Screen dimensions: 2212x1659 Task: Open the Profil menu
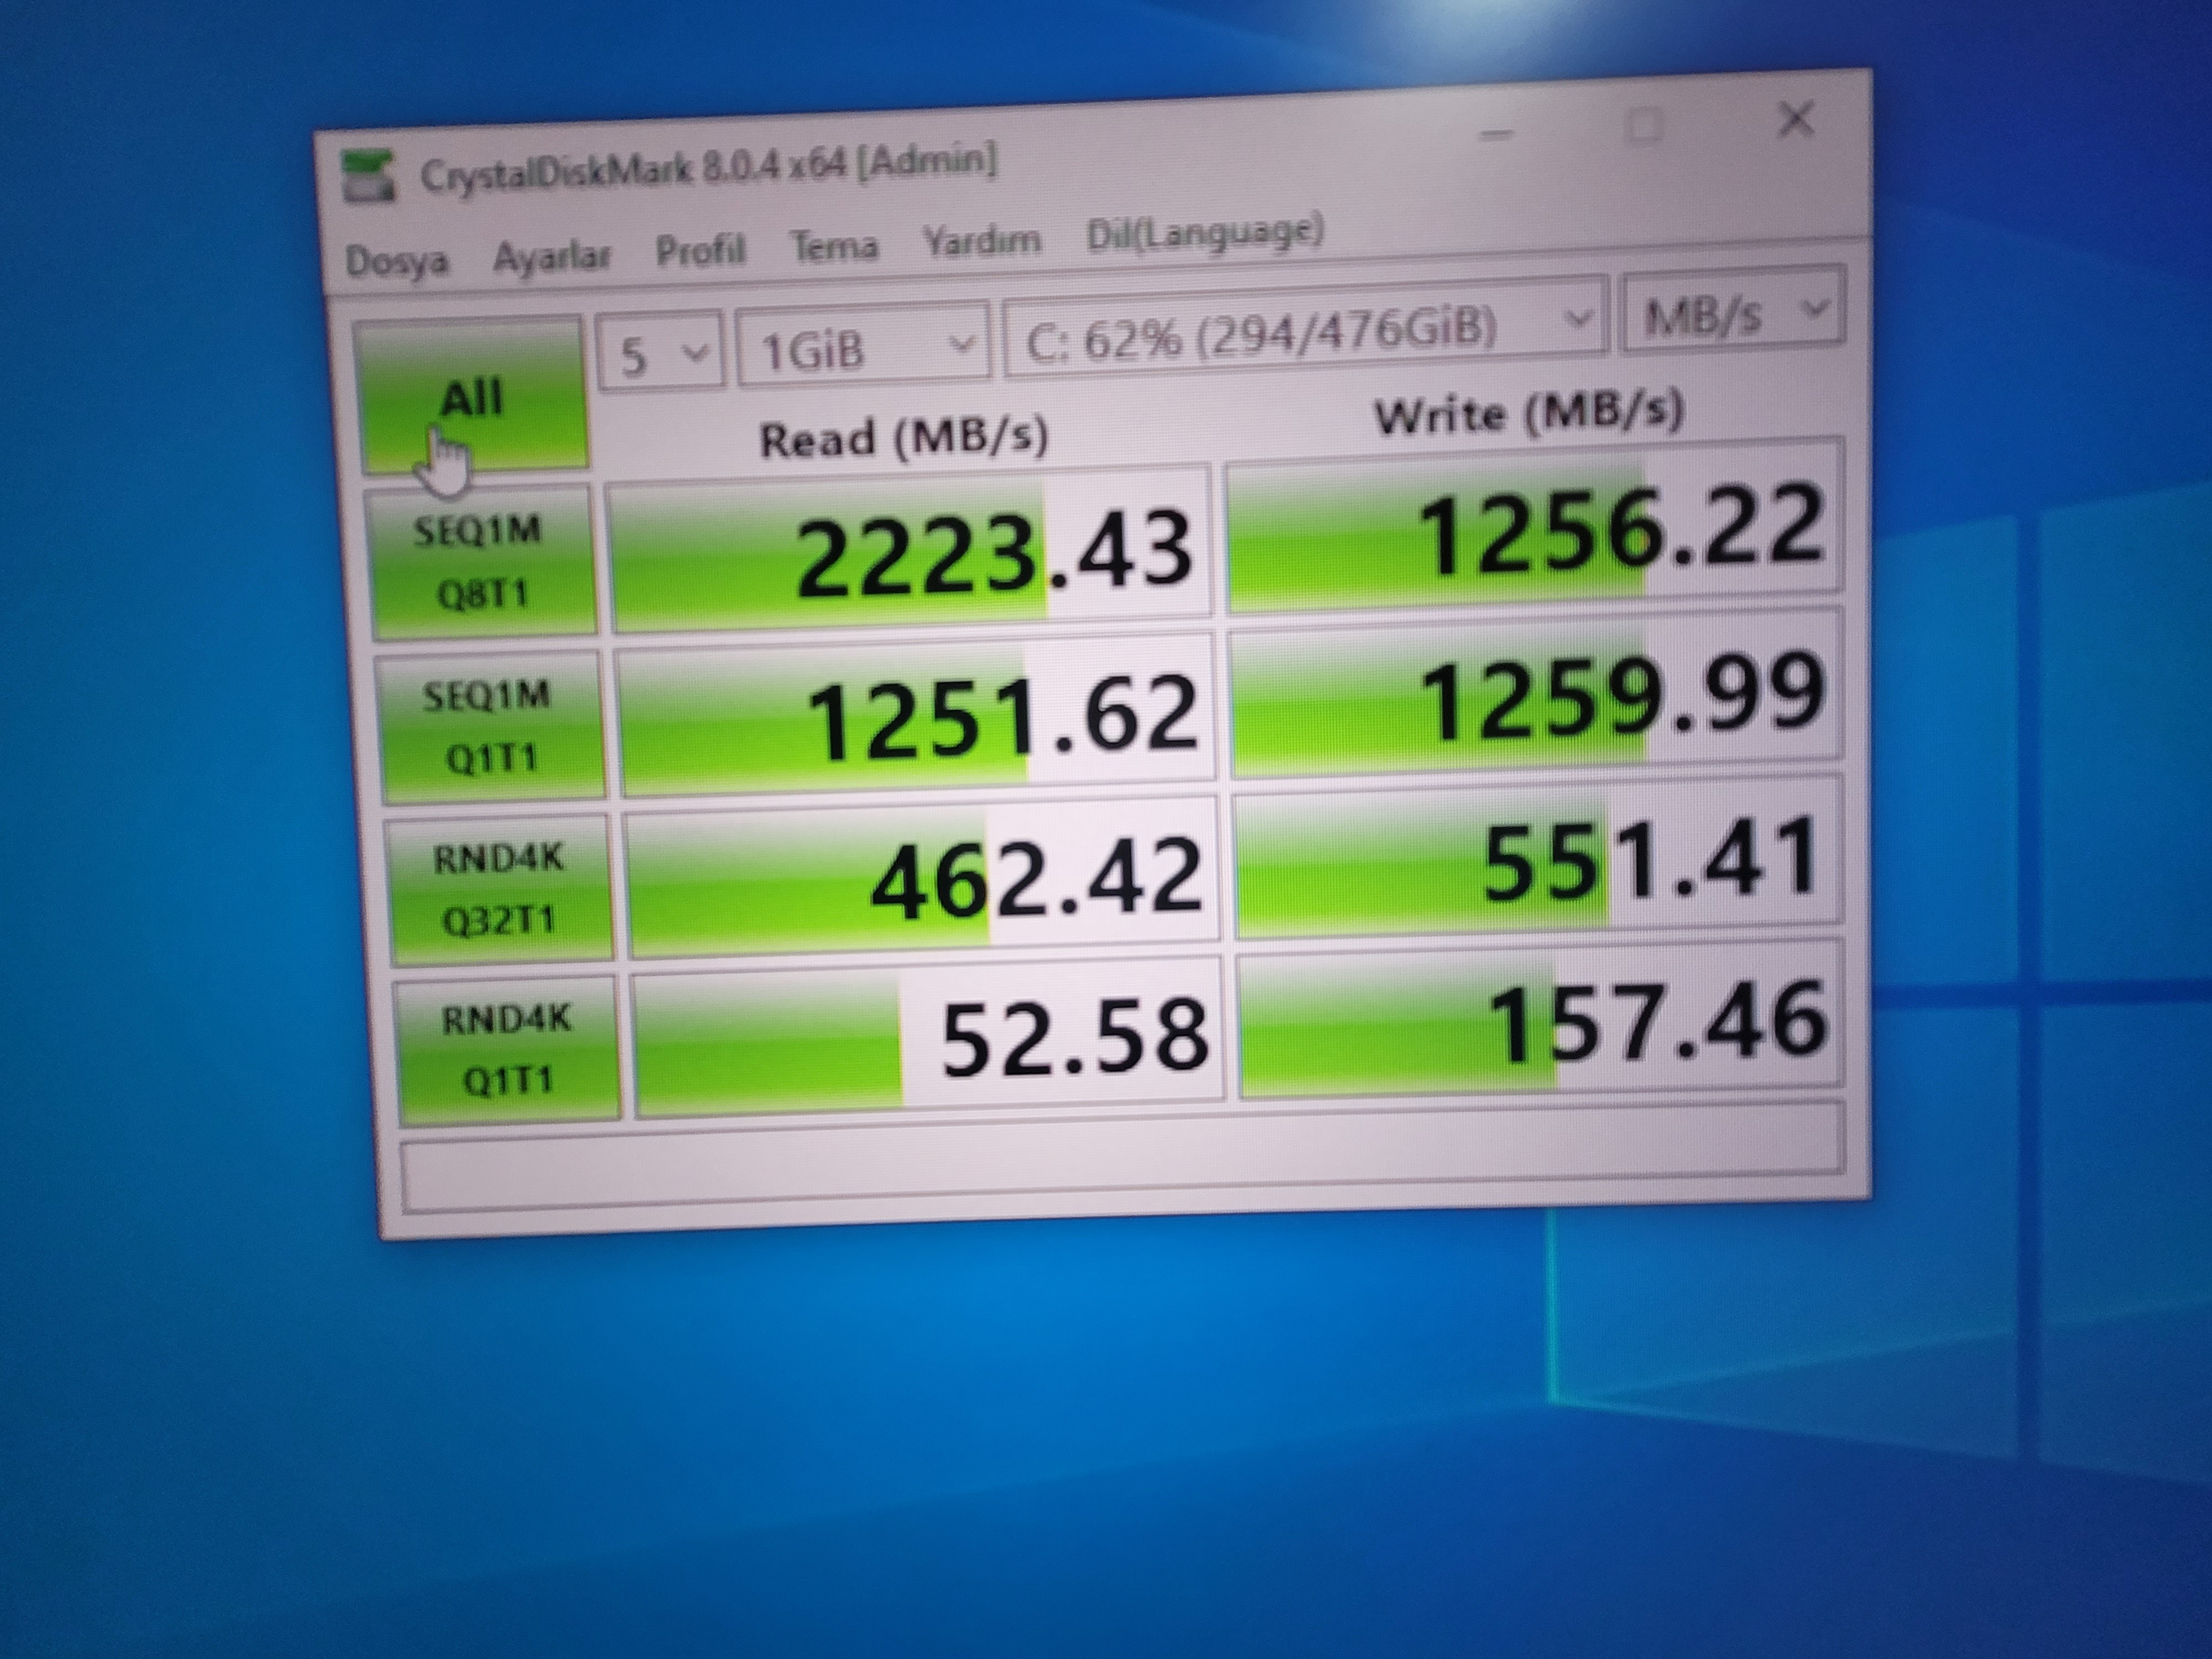coord(700,249)
